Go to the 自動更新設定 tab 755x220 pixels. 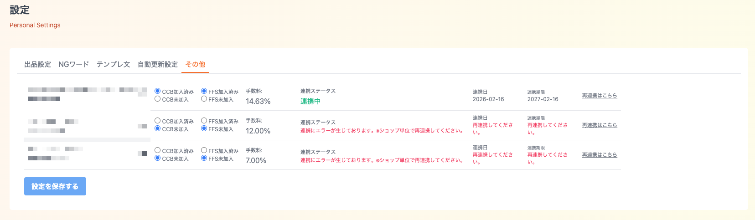click(158, 64)
